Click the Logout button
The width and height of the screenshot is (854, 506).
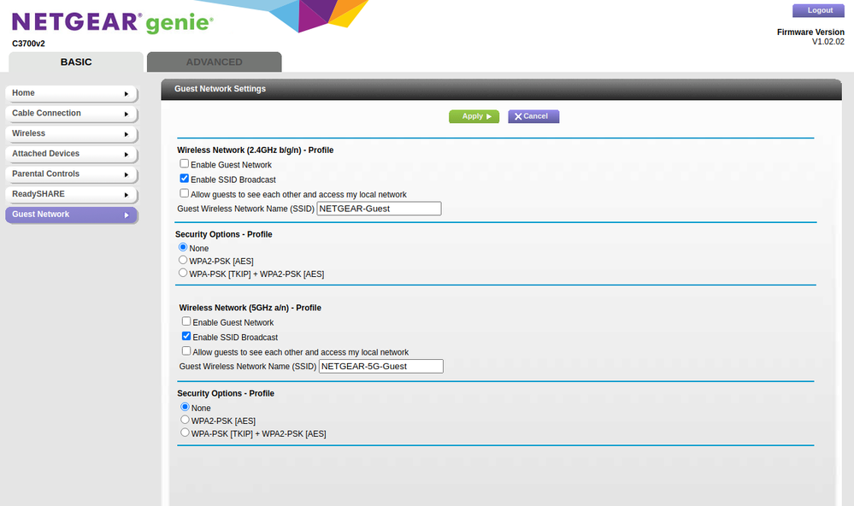click(817, 9)
